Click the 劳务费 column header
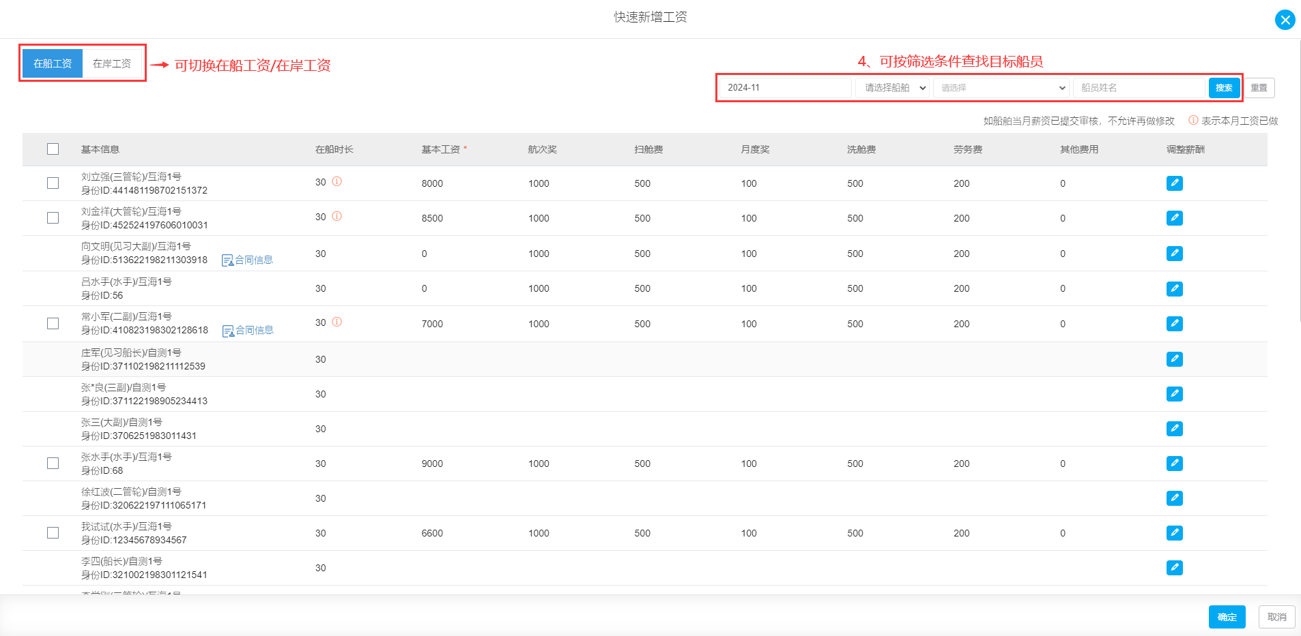Viewport: 1301px width, 636px height. 969,149
